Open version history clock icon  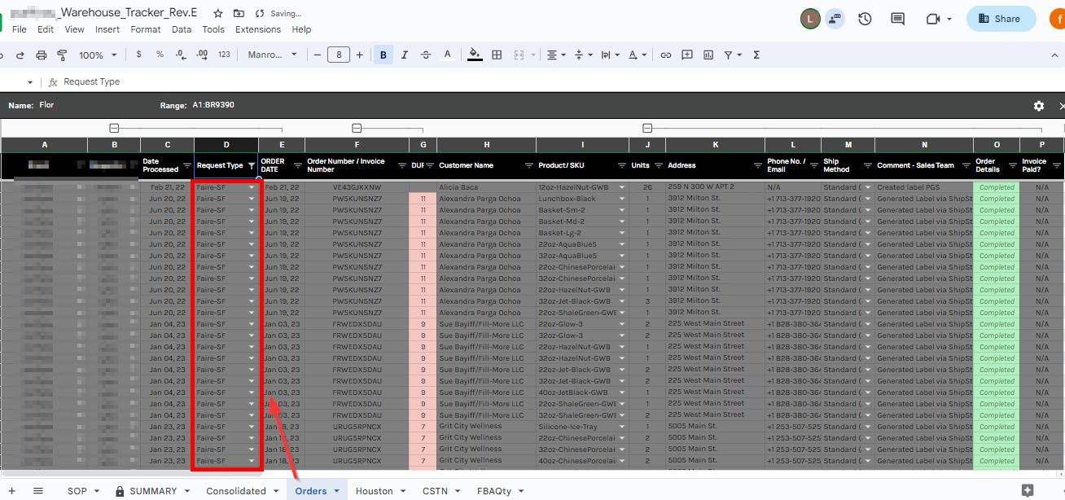(865, 19)
